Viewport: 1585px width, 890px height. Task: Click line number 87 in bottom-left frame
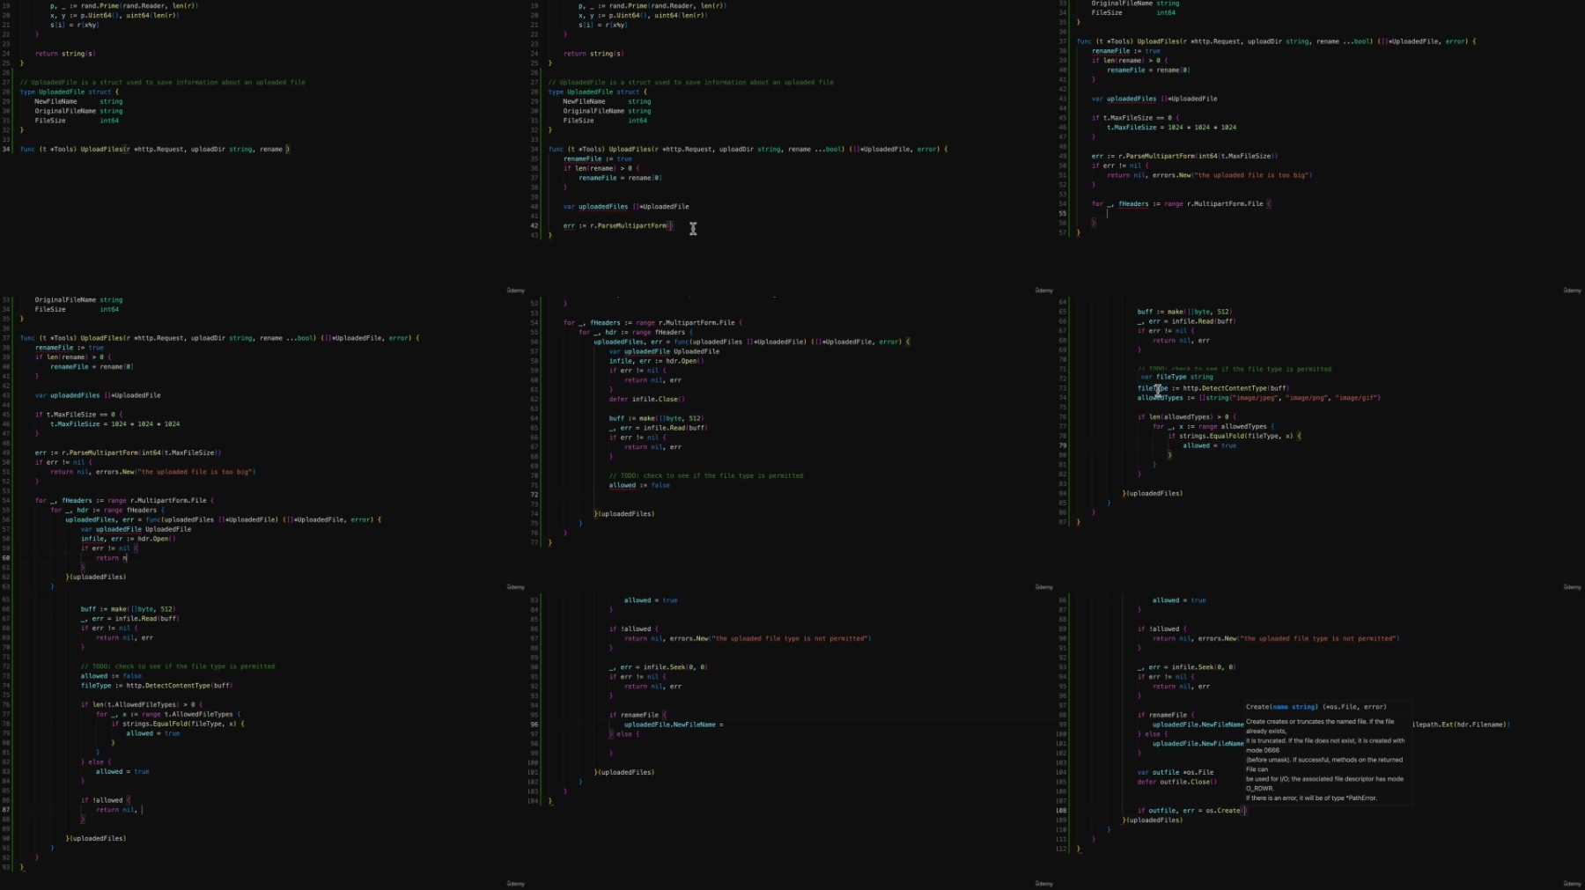tap(6, 810)
